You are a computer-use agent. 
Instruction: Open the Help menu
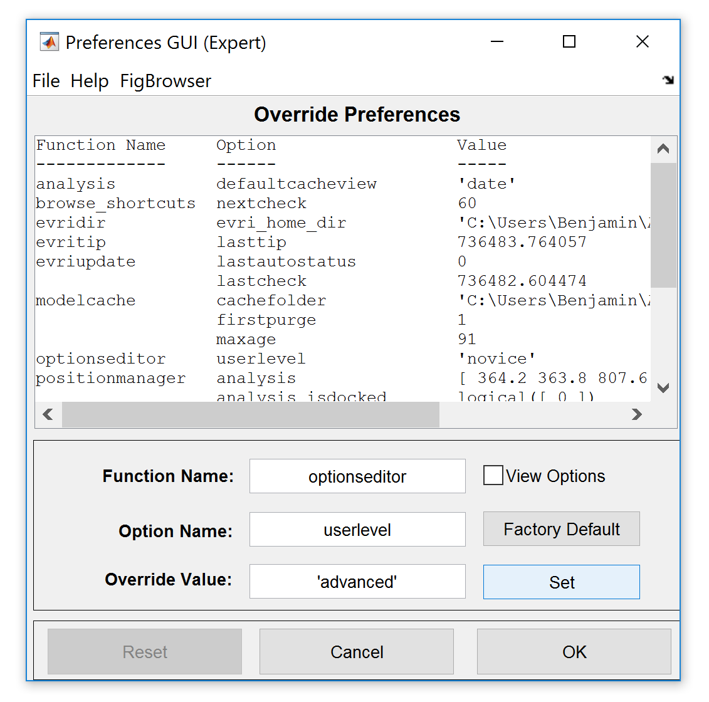[x=90, y=81]
